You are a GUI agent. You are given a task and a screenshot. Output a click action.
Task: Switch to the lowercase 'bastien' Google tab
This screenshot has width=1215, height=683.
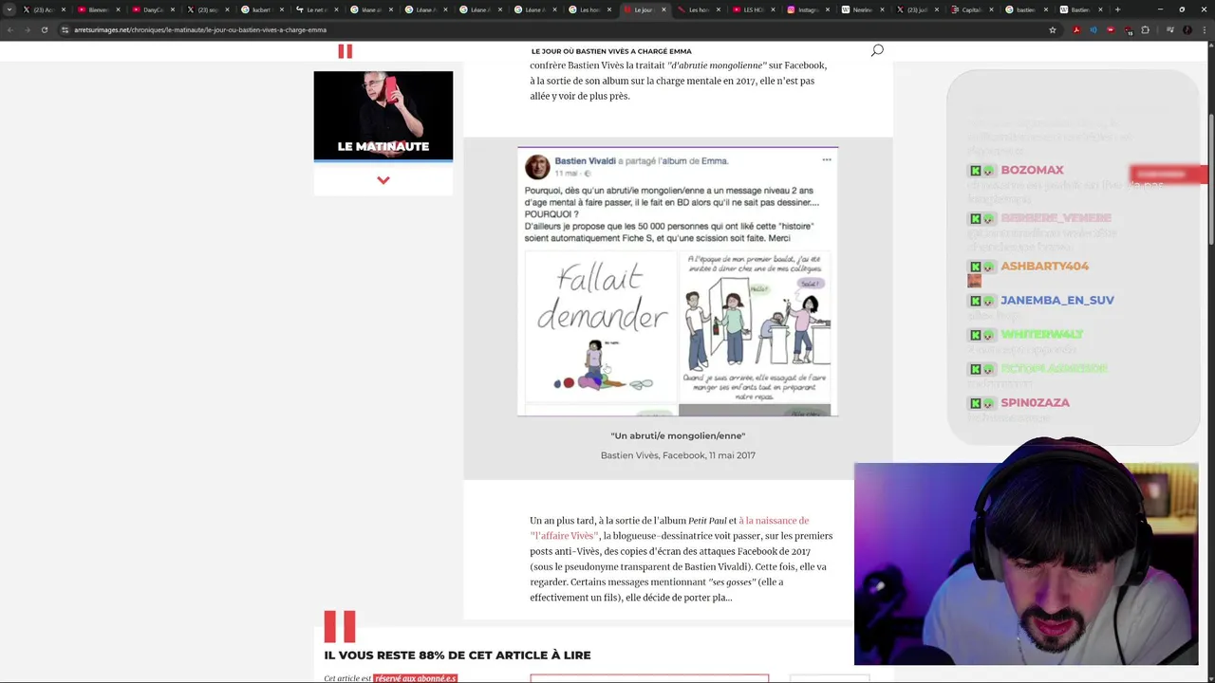[1025, 9]
